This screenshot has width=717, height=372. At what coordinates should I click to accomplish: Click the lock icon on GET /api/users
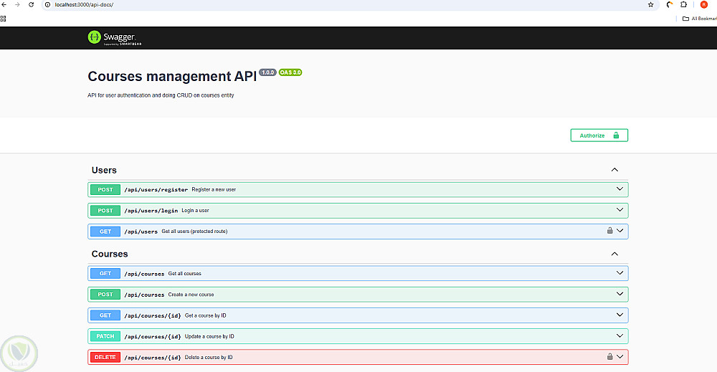pyautogui.click(x=609, y=231)
